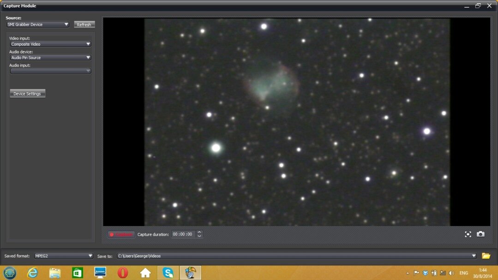
Task: Click the Refresh button
Action: [84, 24]
